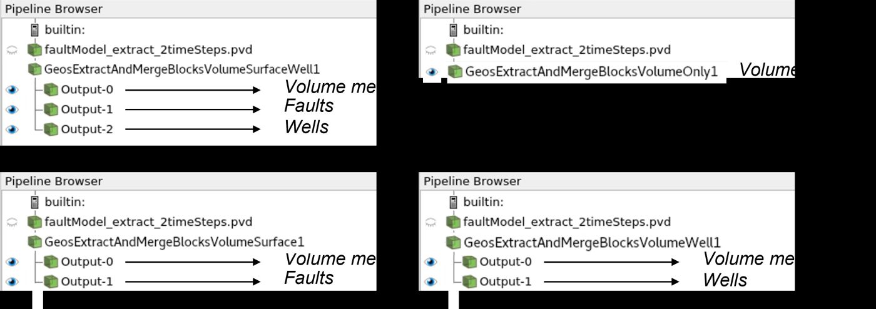Select Output-1 item under GeosExtractAndMergeBlocksVolumeSurfaceWell1
Screen dimensions: 876x309
[87, 109]
